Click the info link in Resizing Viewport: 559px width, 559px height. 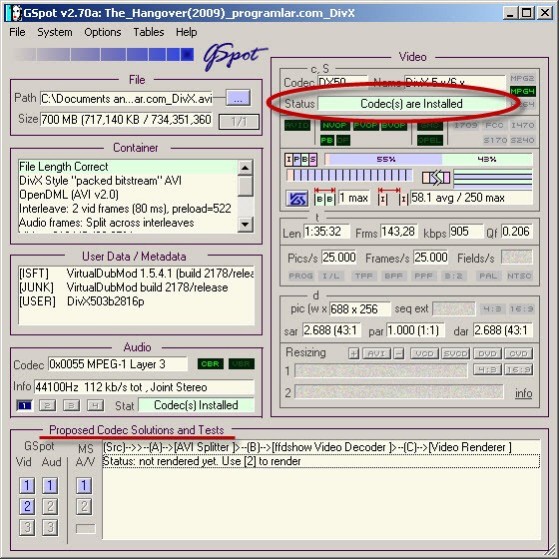tap(523, 393)
